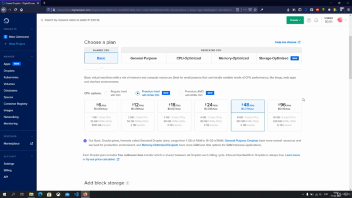
Task: Collapse the Manage sidebar section
Action: (x=32, y=57)
